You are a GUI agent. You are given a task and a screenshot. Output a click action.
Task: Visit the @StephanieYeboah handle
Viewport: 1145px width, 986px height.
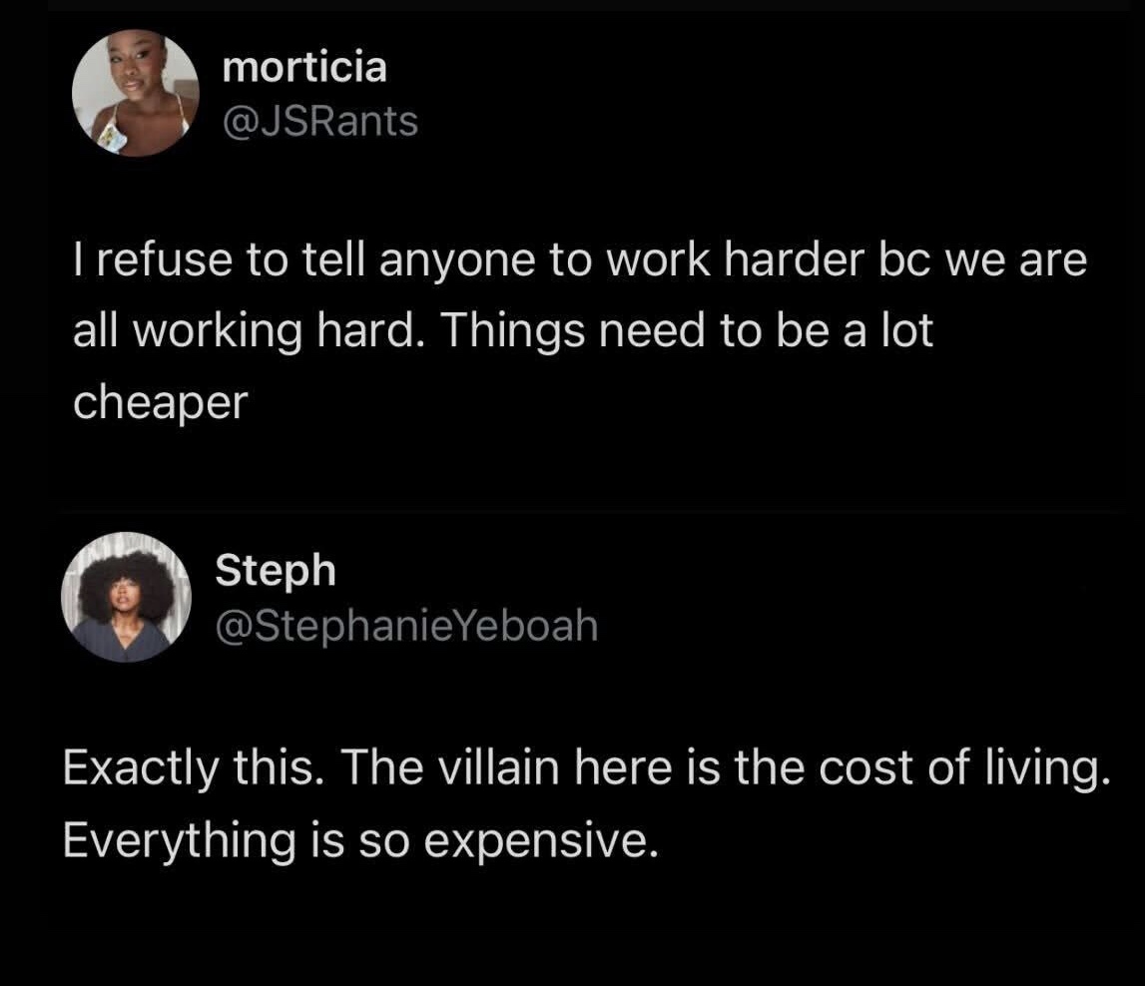[x=406, y=625]
